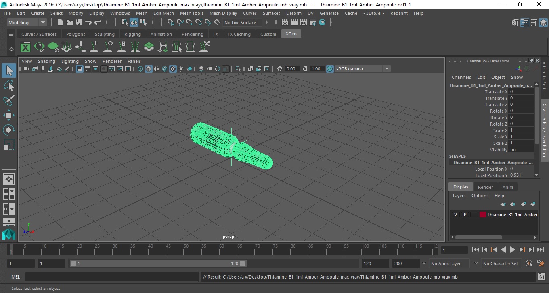Activate the Scale tool in the toolbox
The height and width of the screenshot is (293, 549).
tap(9, 145)
